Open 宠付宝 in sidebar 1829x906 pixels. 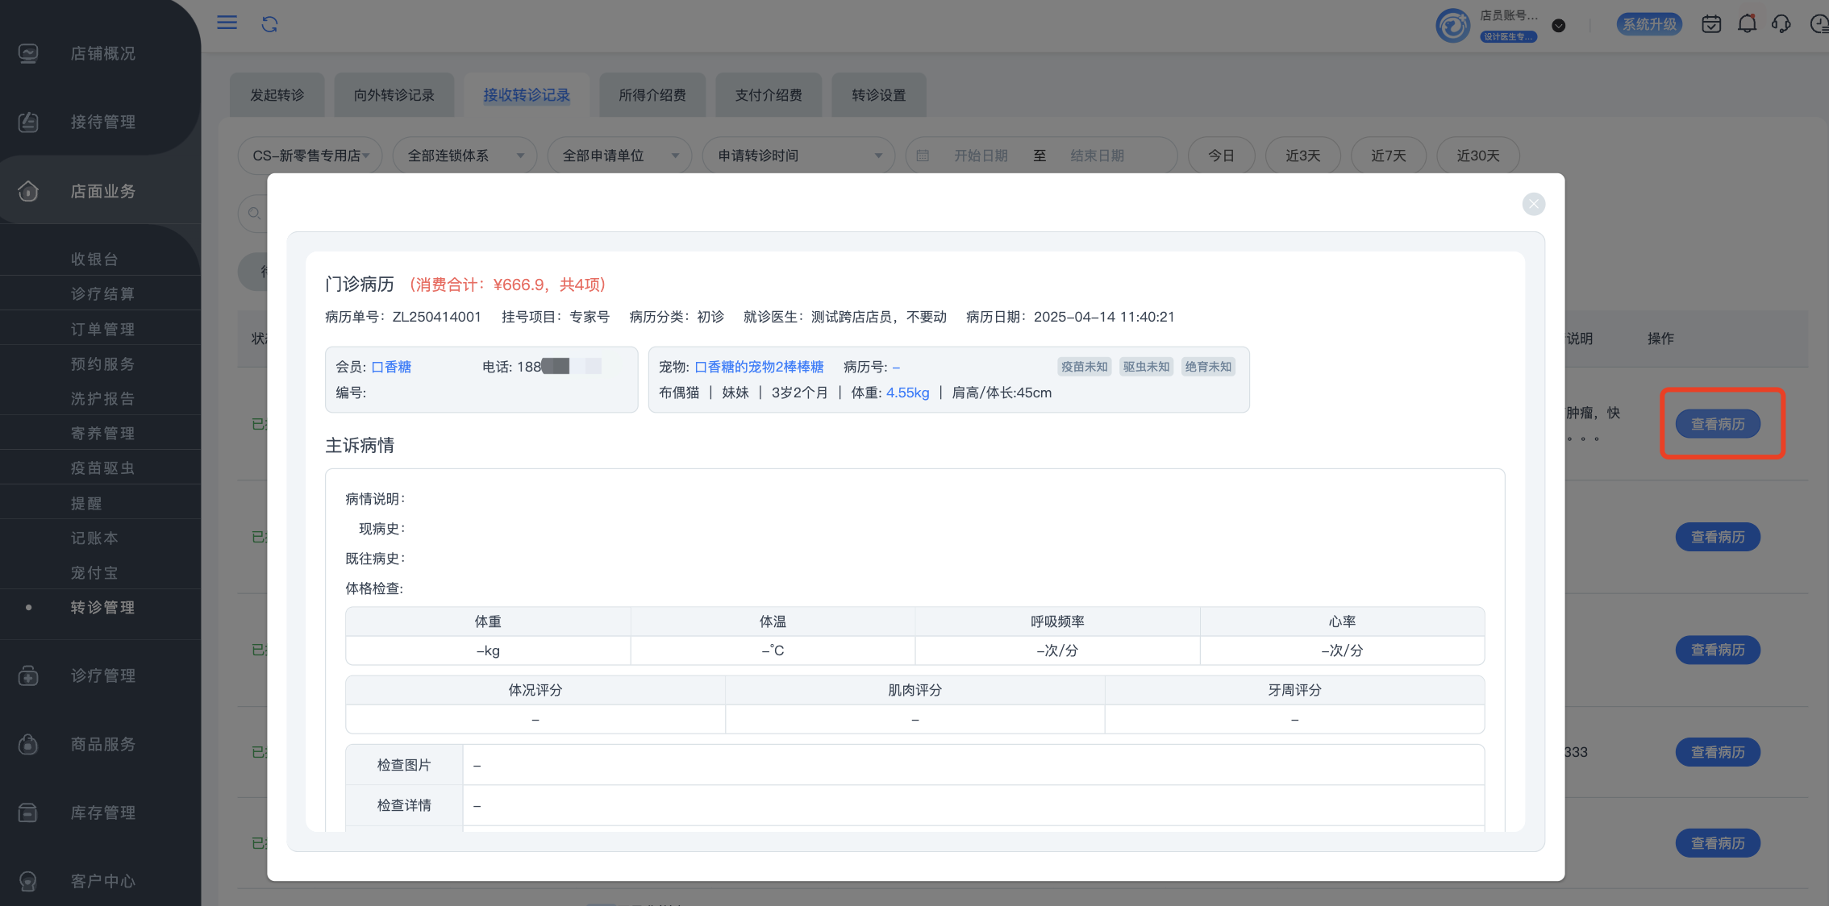[94, 572]
